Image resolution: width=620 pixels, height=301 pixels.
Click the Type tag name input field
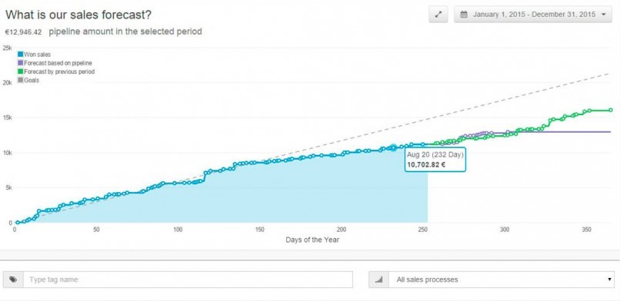click(188, 279)
